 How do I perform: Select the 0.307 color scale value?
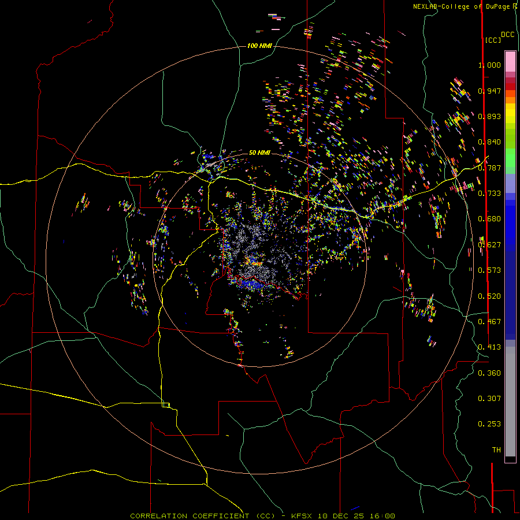(489, 399)
